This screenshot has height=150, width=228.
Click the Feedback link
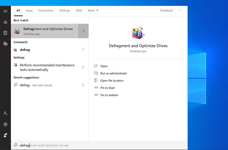click(167, 10)
